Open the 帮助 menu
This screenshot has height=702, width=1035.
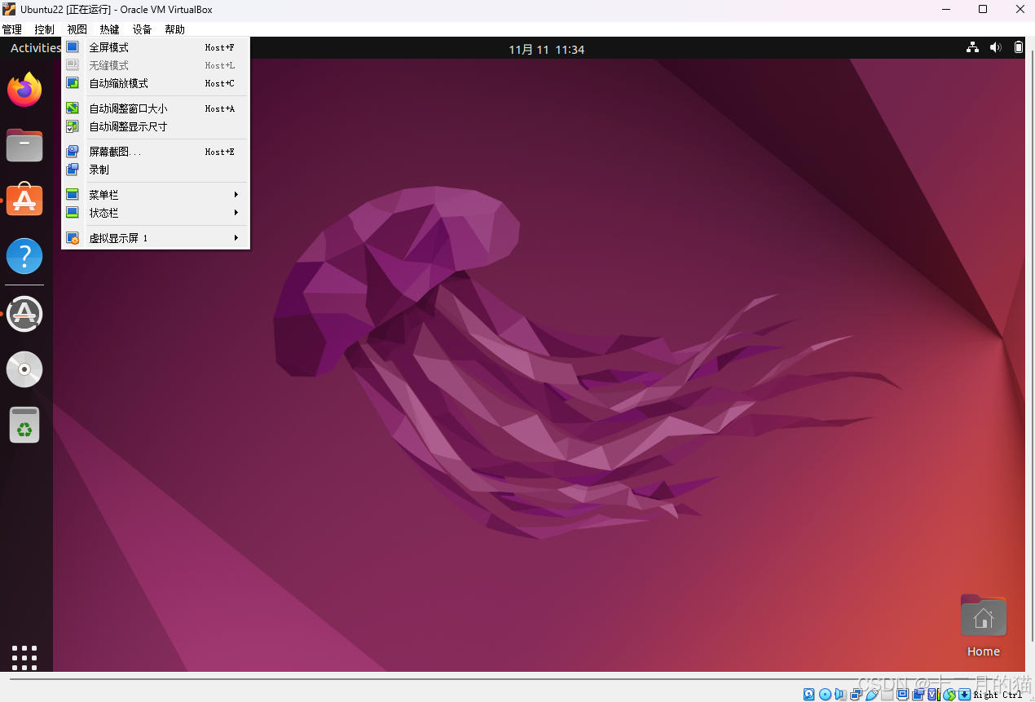coord(174,29)
